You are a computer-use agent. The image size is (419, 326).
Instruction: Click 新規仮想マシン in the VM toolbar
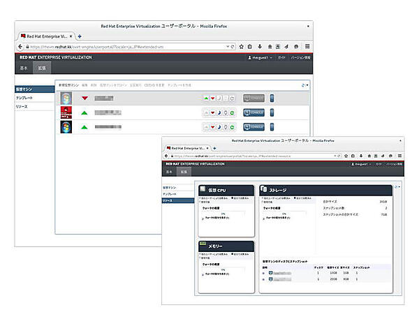point(69,85)
